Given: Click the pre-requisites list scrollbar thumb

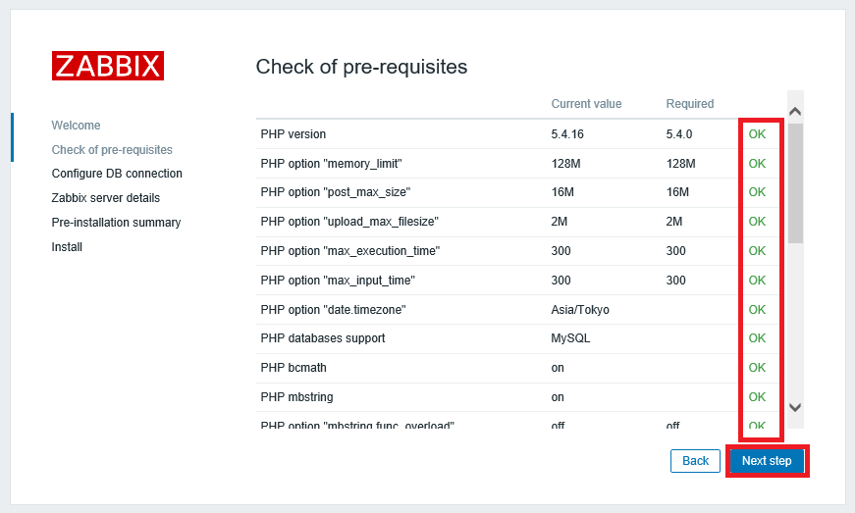Looking at the screenshot, I should click(795, 182).
